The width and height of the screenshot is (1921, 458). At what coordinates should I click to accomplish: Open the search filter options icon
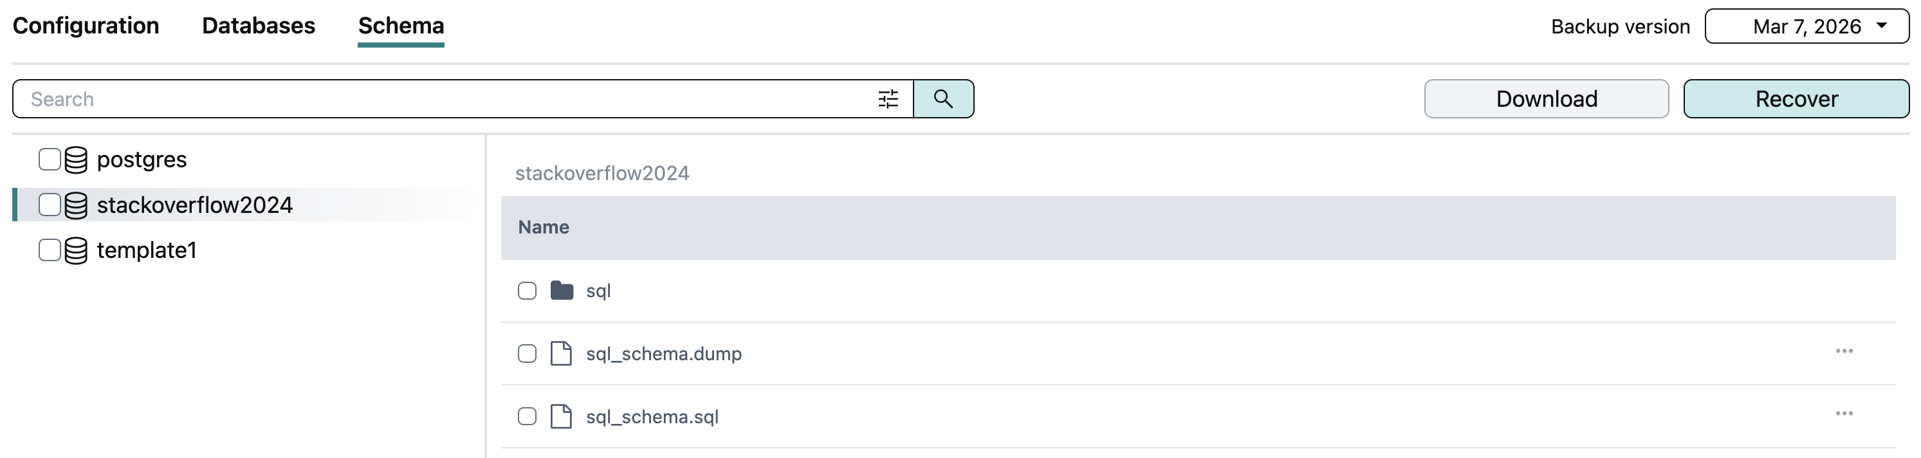887,99
